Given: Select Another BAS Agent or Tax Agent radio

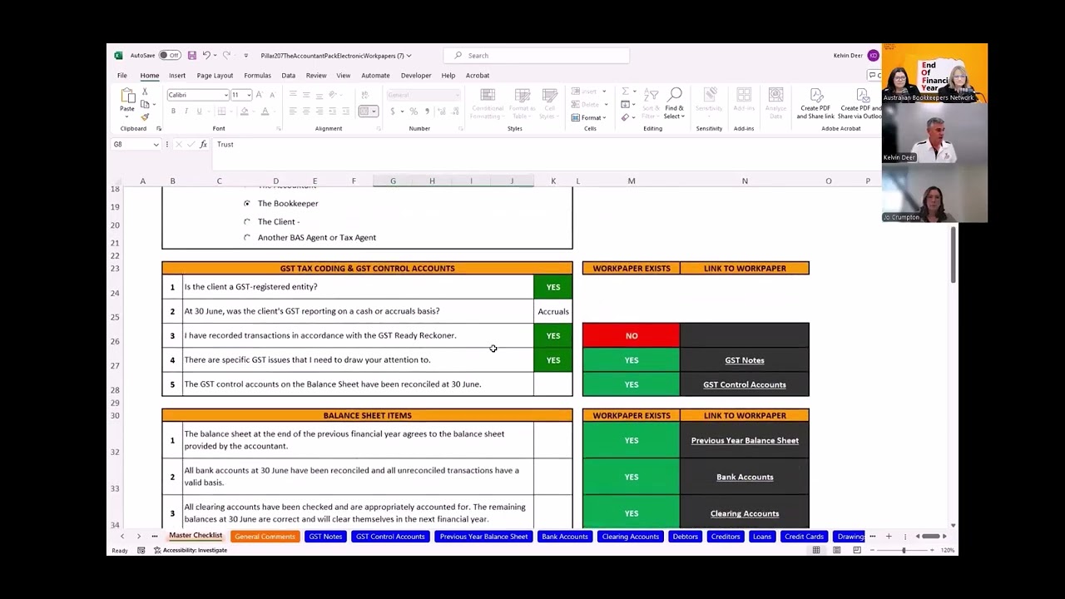Looking at the screenshot, I should (247, 237).
